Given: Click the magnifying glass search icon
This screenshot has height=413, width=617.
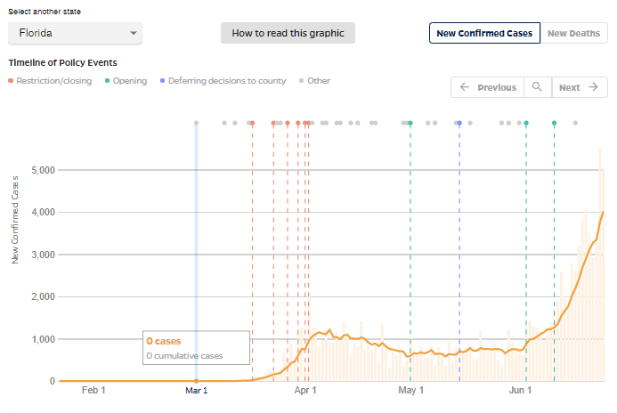Looking at the screenshot, I should point(537,87).
